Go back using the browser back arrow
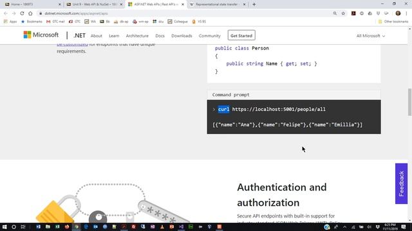Screen dimensions: 412x231 click(6, 13)
